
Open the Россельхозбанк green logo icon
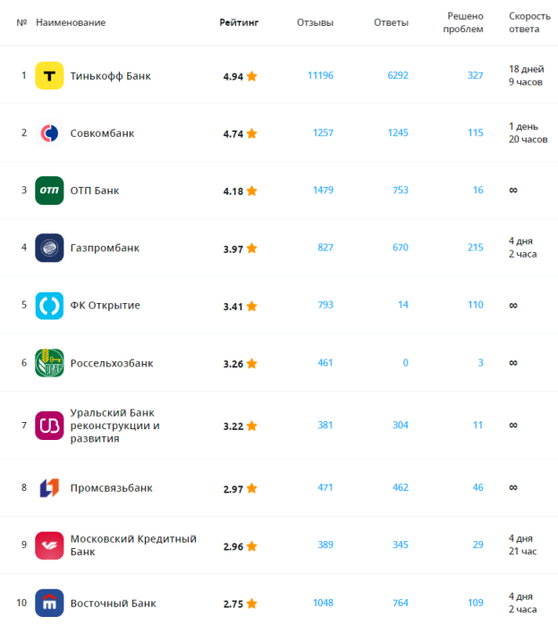tap(49, 363)
